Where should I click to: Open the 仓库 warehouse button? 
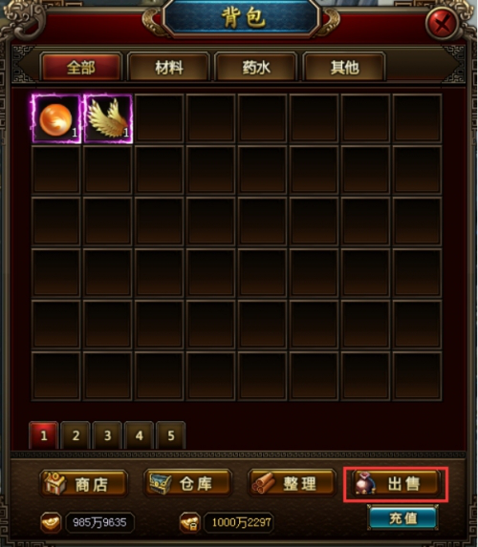(188, 483)
